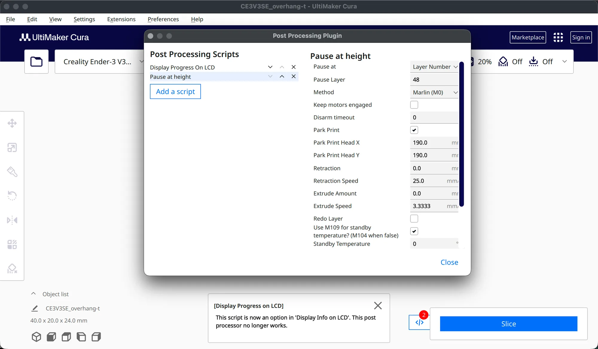The image size is (598, 349).
Task: Switch to front view cube
Action: (51, 337)
